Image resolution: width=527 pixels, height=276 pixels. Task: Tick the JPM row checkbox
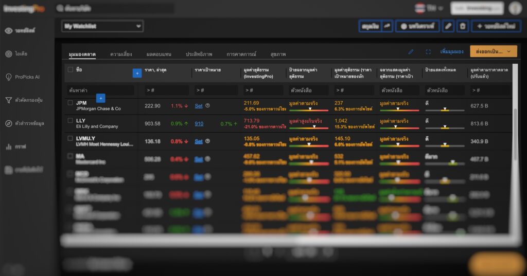tap(70, 103)
